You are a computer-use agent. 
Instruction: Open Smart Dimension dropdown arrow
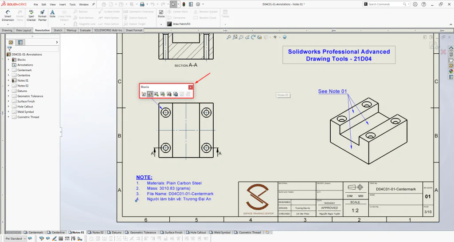8,24
